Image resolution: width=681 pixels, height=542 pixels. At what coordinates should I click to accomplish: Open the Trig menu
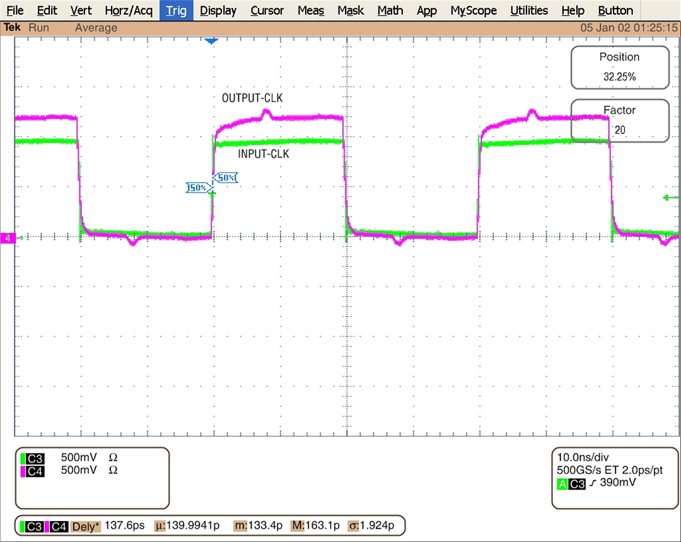click(x=176, y=10)
